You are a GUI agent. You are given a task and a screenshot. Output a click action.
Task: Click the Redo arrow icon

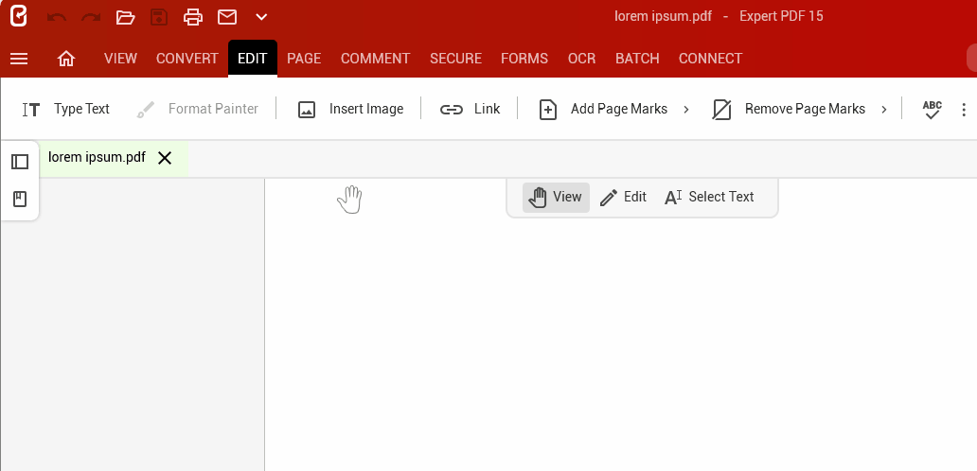point(91,17)
